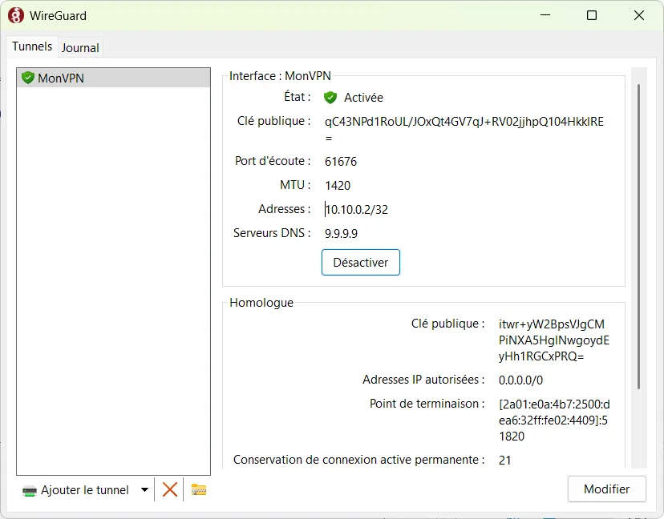This screenshot has width=664, height=519.
Task: Click the Modifier button
Action: [606, 489]
